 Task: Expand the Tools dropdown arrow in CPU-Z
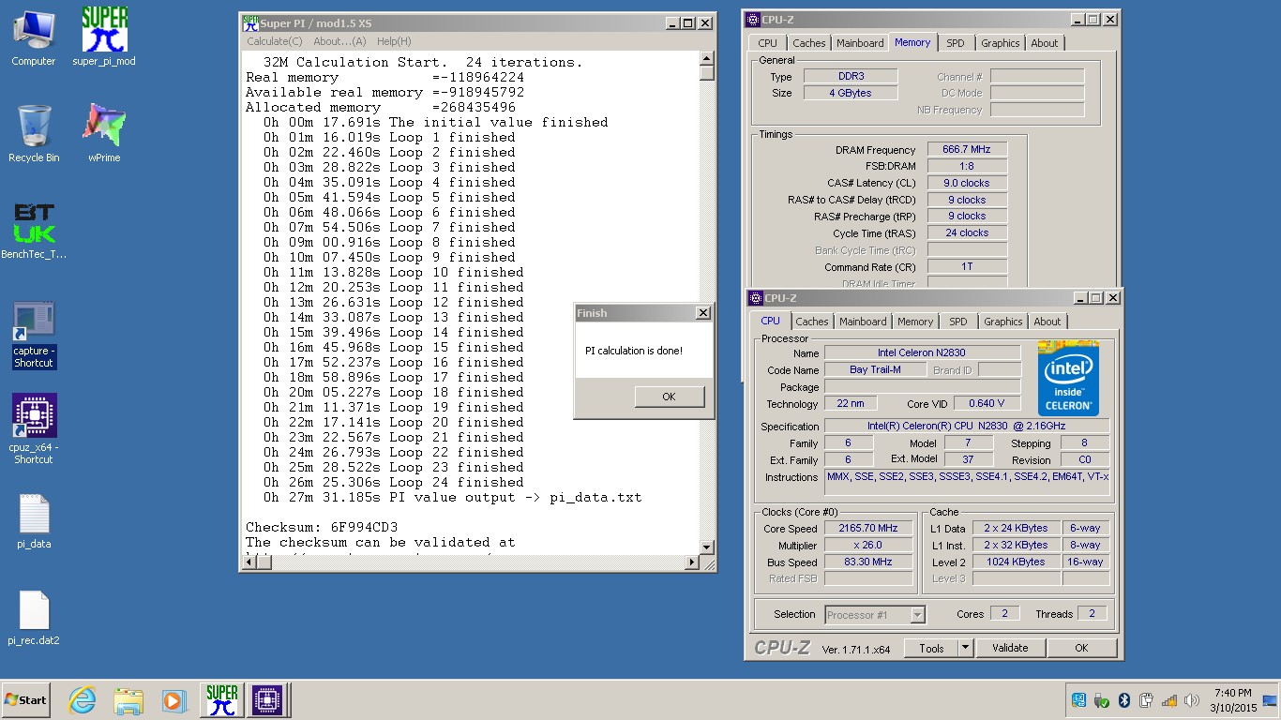[966, 648]
